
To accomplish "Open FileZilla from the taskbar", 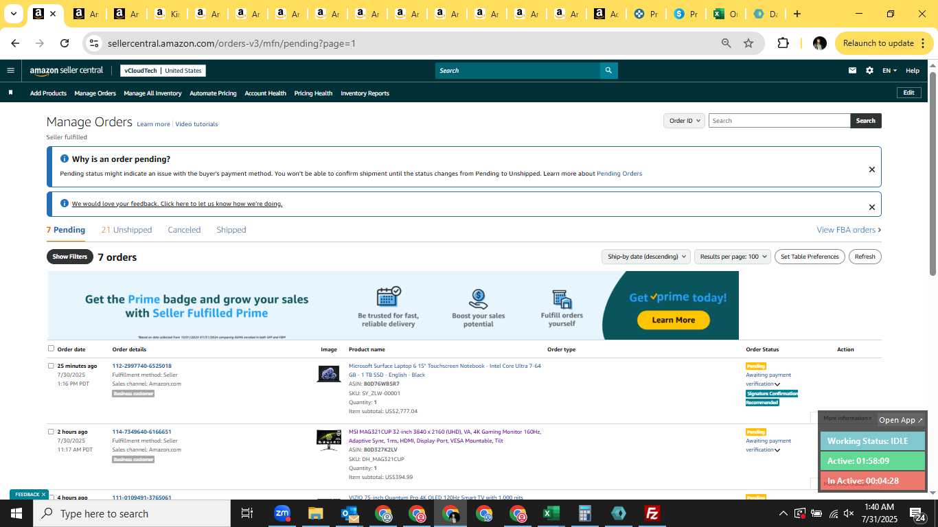I will pos(652,513).
